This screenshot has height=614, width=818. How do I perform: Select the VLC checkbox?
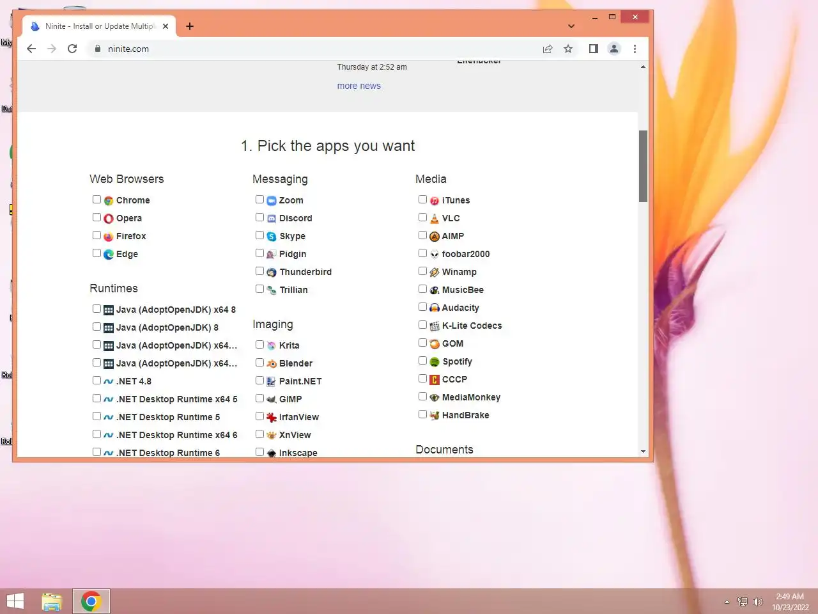tap(422, 217)
